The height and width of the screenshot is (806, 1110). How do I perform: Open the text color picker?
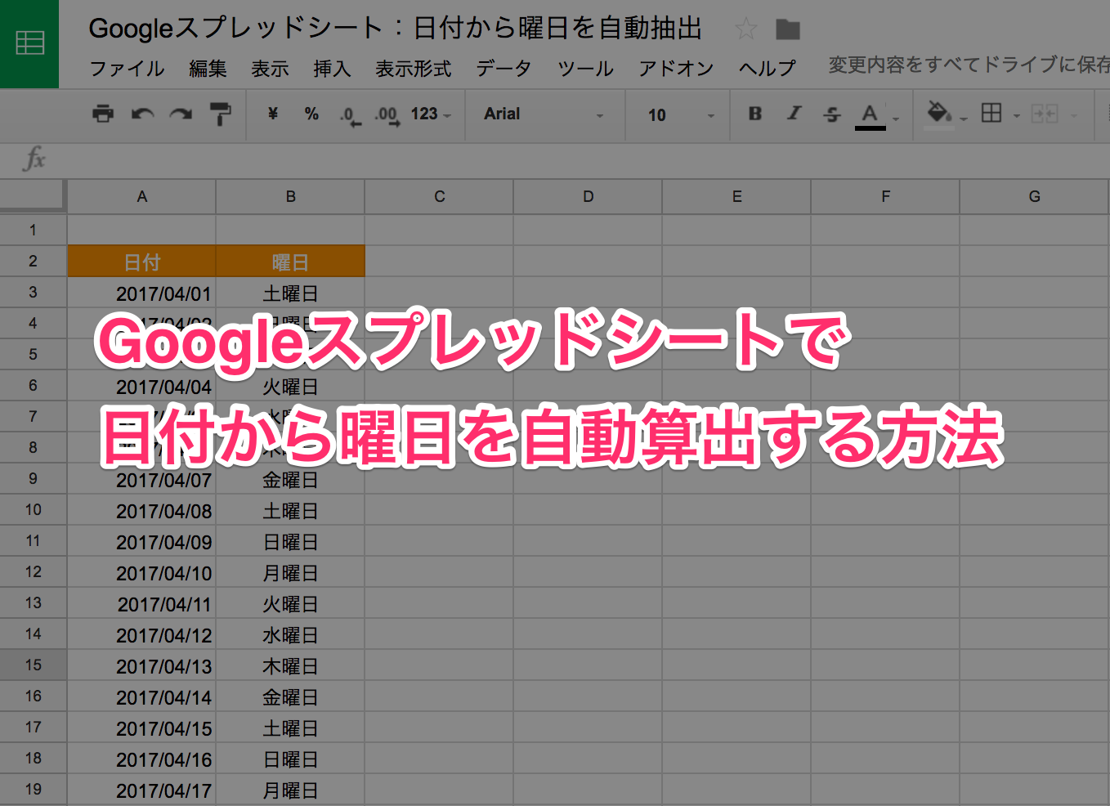coord(871,114)
